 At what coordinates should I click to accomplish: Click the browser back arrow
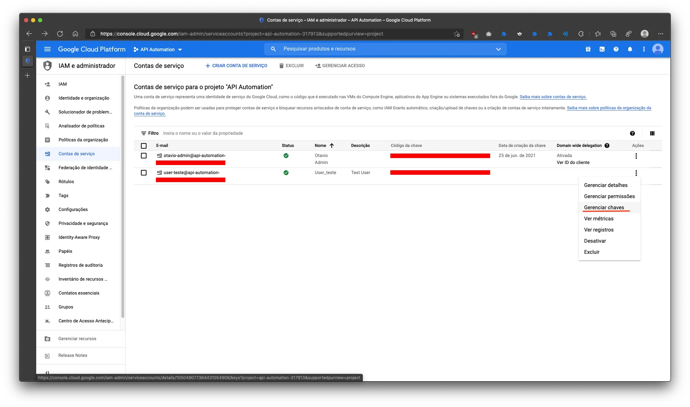[x=29, y=34]
